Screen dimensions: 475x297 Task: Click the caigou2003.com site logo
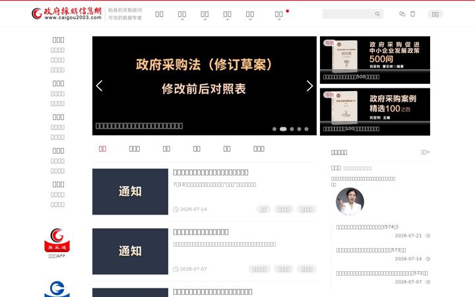click(67, 14)
